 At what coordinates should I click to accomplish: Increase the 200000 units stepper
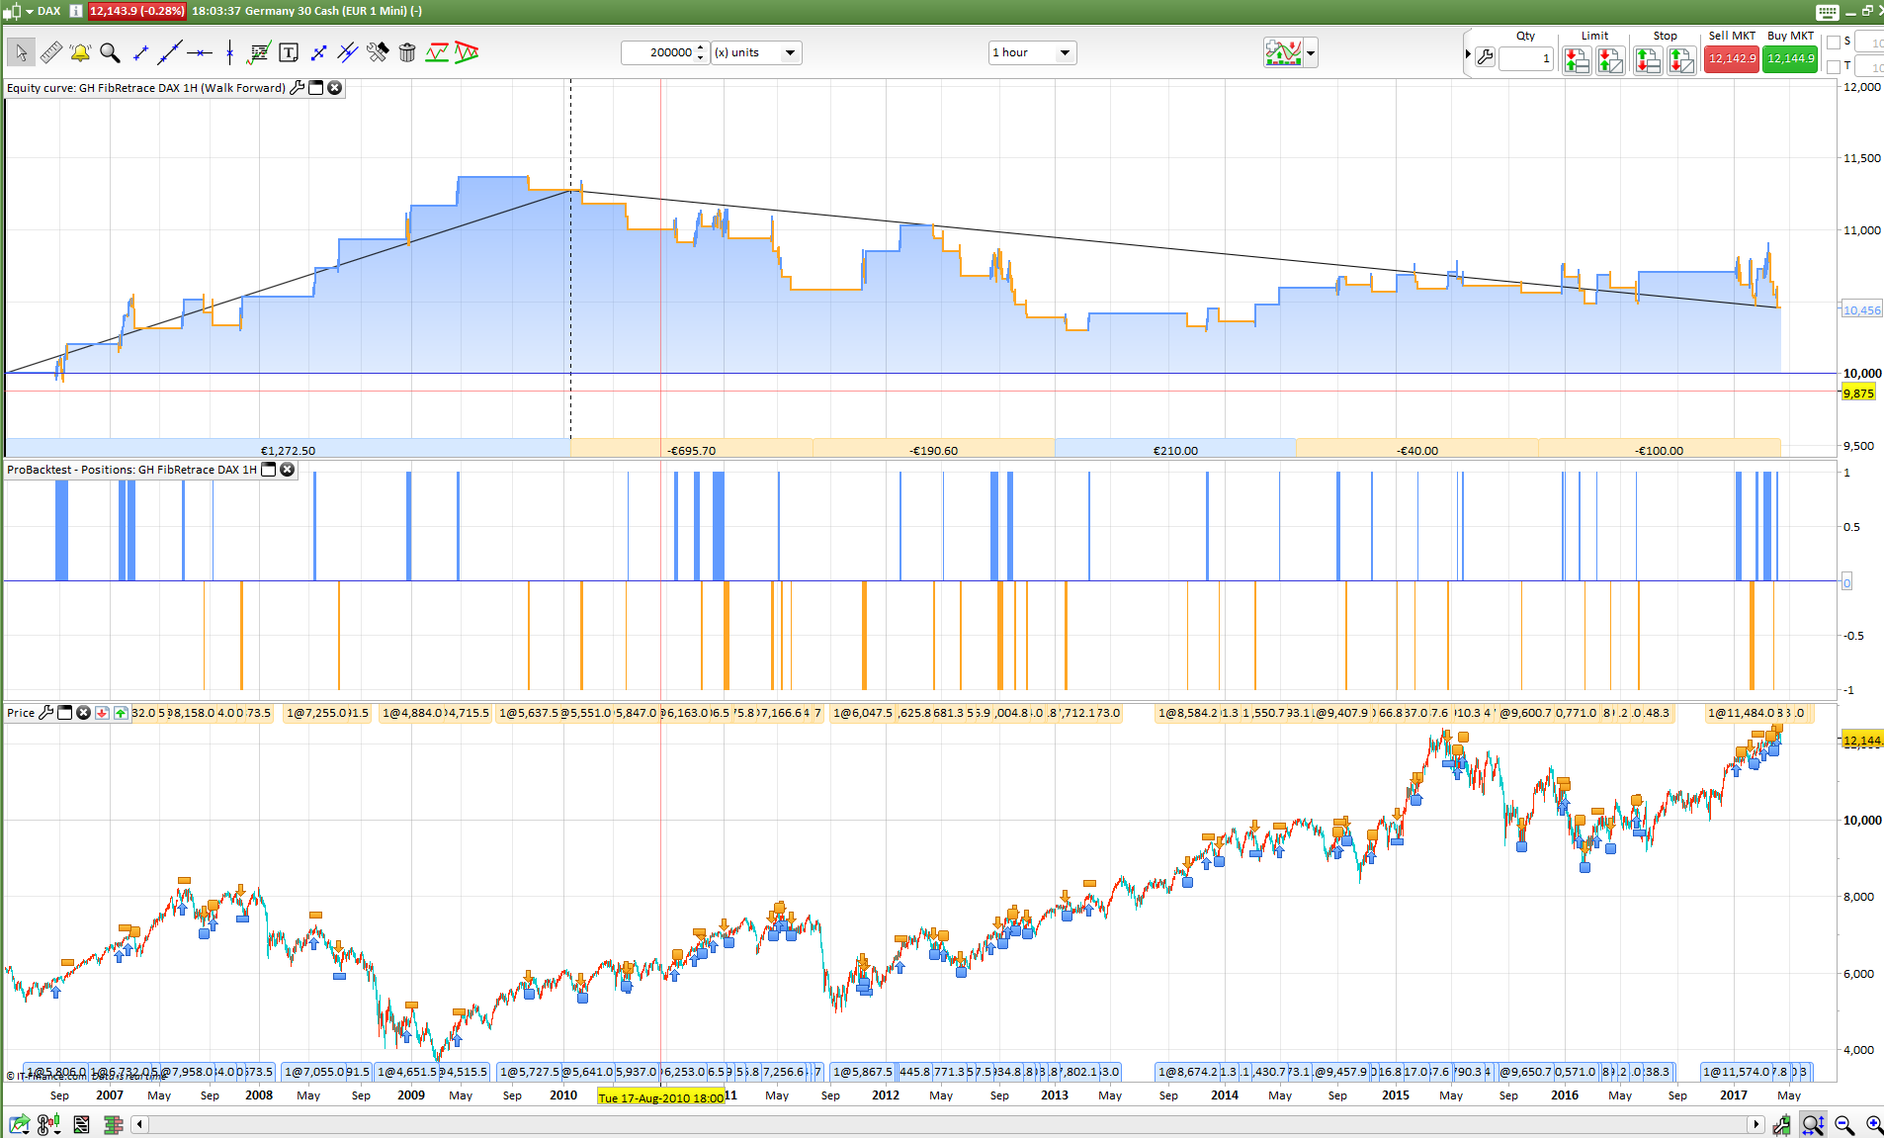pos(701,47)
